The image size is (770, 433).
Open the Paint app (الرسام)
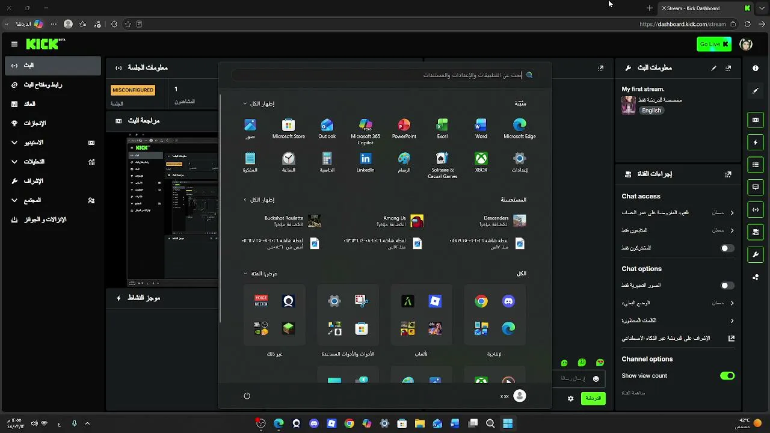[404, 162]
